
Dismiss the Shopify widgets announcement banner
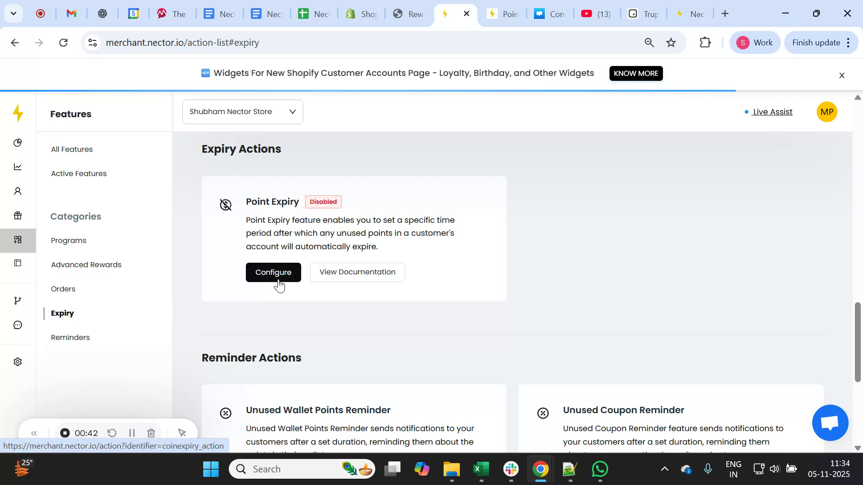pyautogui.click(x=841, y=75)
